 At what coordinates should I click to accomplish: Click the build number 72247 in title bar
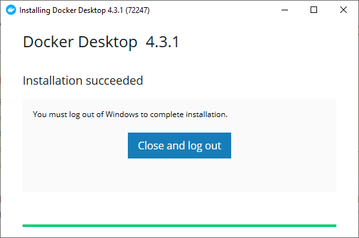138,10
